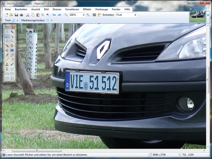Screen dimensions: 212x159
Task: Select the Gradient tool
Action: [12, 50]
